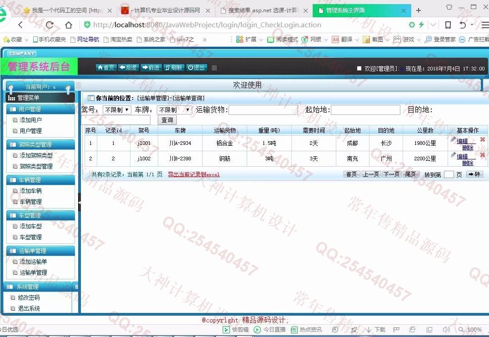Click the 查询 search button
Image resolution: width=489 pixels, height=337 pixels.
click(x=168, y=120)
